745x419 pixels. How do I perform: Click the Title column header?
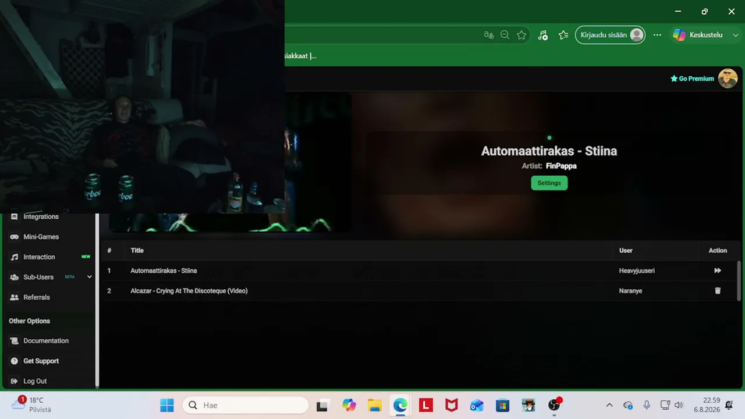click(x=137, y=250)
